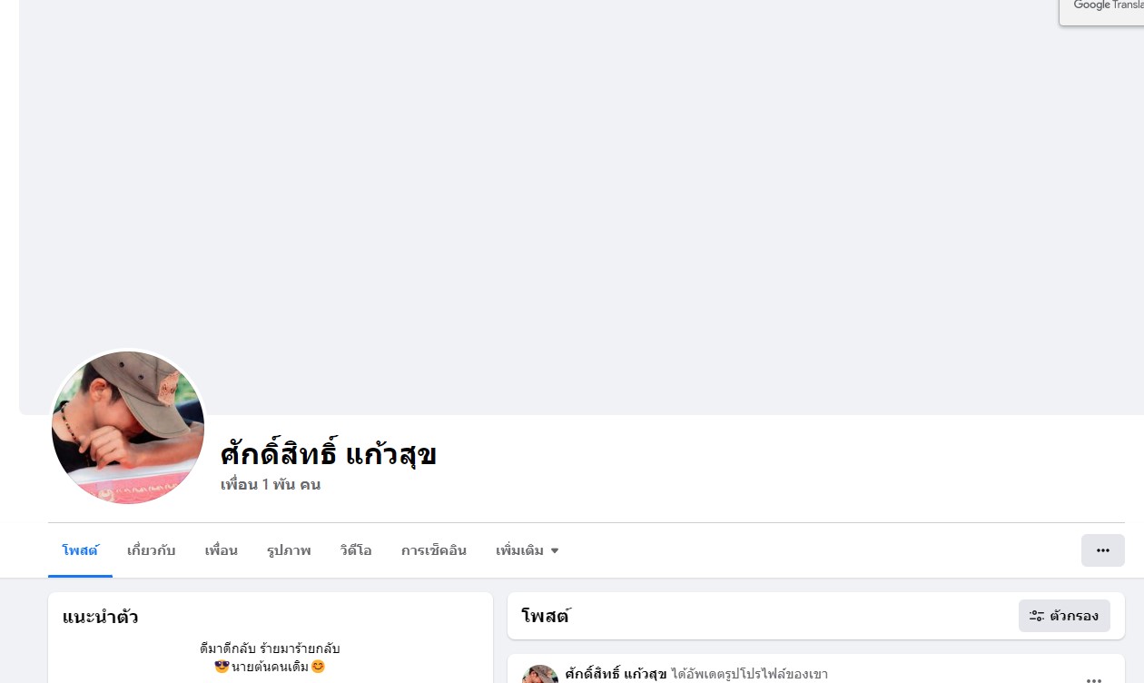This screenshot has height=683, width=1144.
Task: Select the รูปภาพ tab
Action: coord(289,550)
